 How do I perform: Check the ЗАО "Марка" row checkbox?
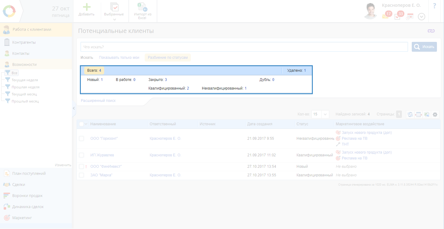tap(81, 175)
